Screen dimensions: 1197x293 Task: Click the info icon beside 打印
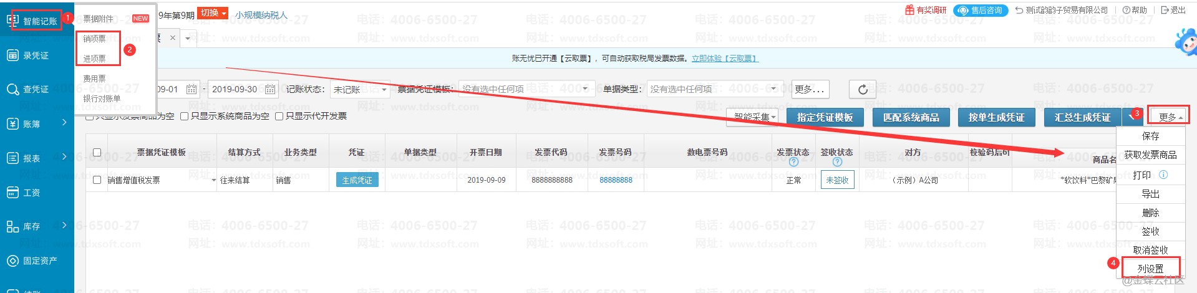point(1163,175)
